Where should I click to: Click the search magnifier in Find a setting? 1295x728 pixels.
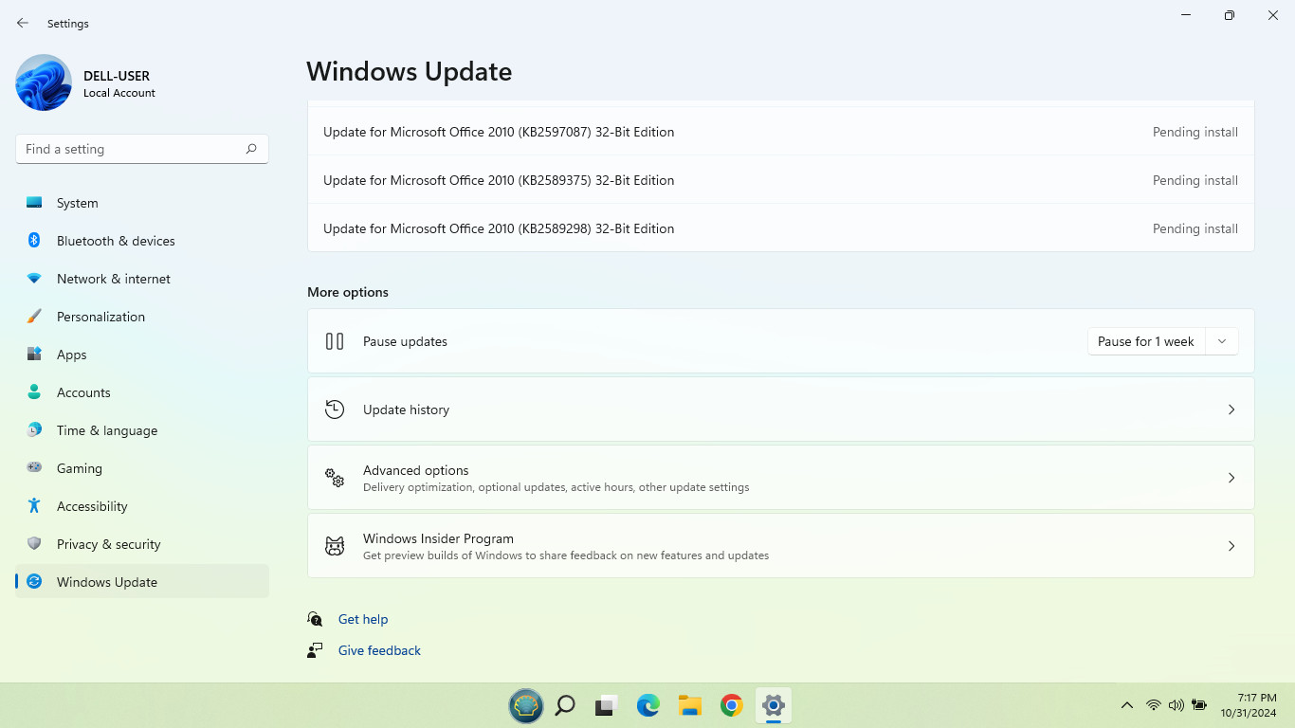click(x=251, y=149)
